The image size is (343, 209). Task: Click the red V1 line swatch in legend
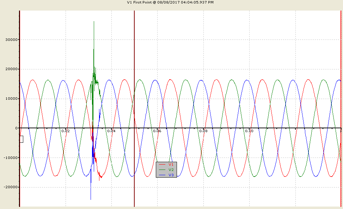point(162,164)
